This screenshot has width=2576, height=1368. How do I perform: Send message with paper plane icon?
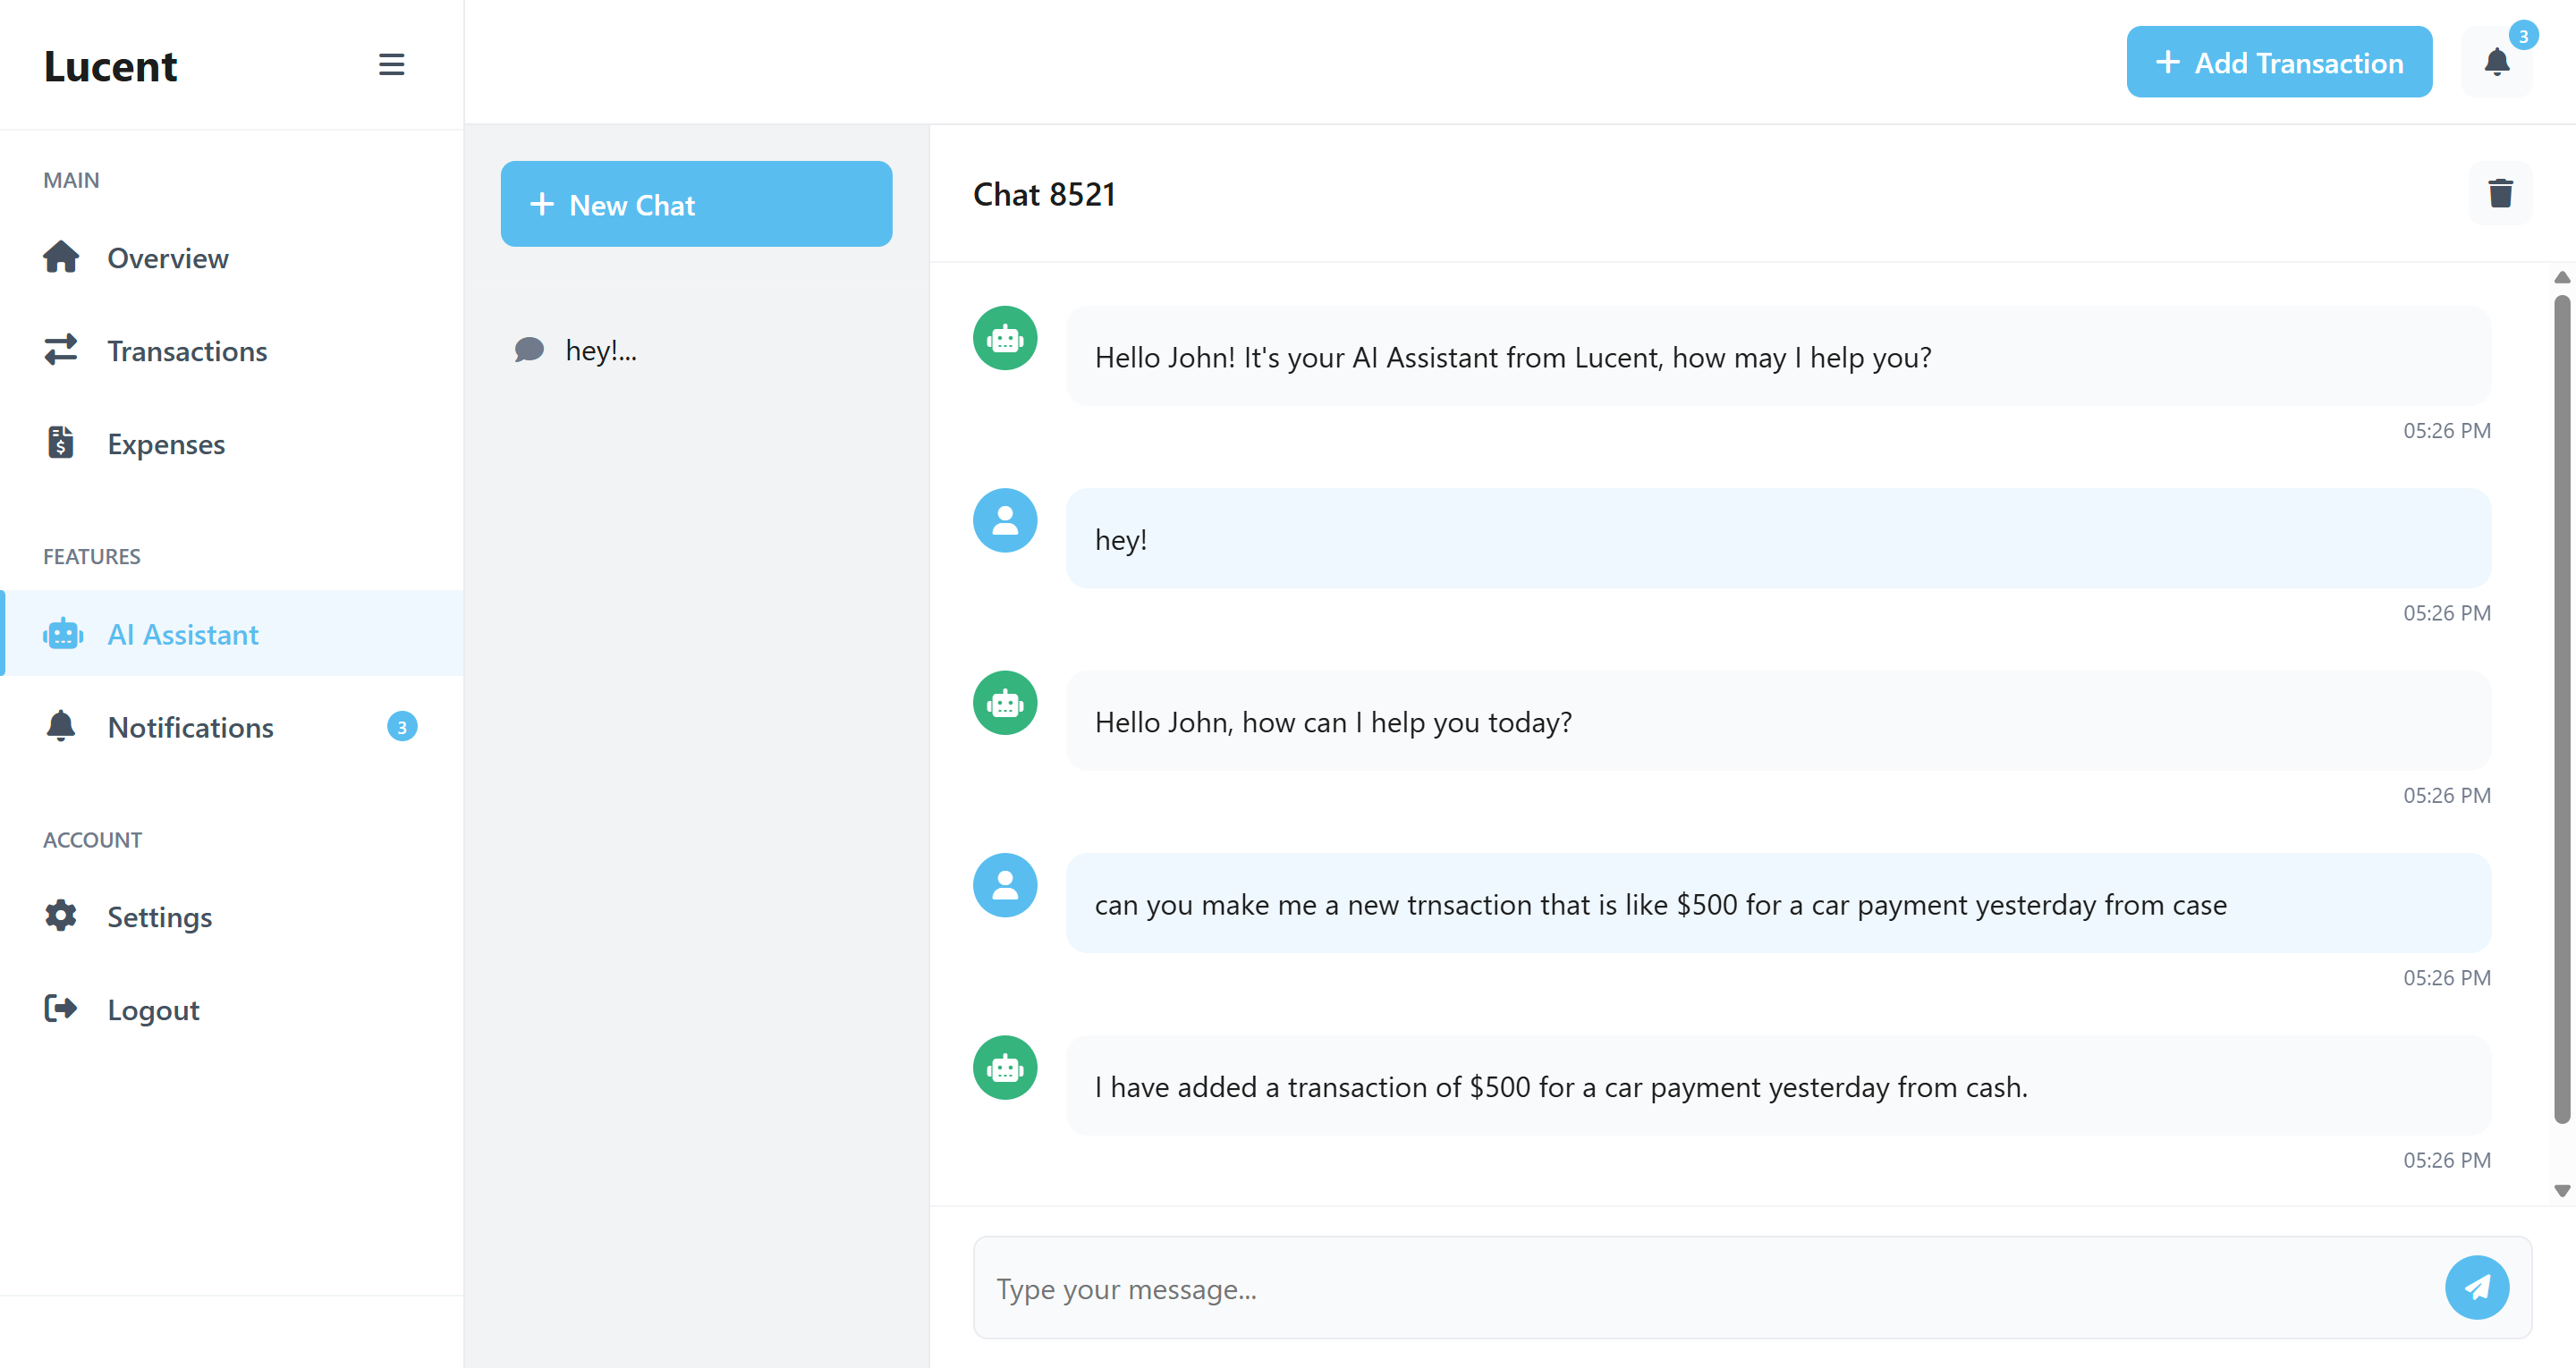2476,1287
